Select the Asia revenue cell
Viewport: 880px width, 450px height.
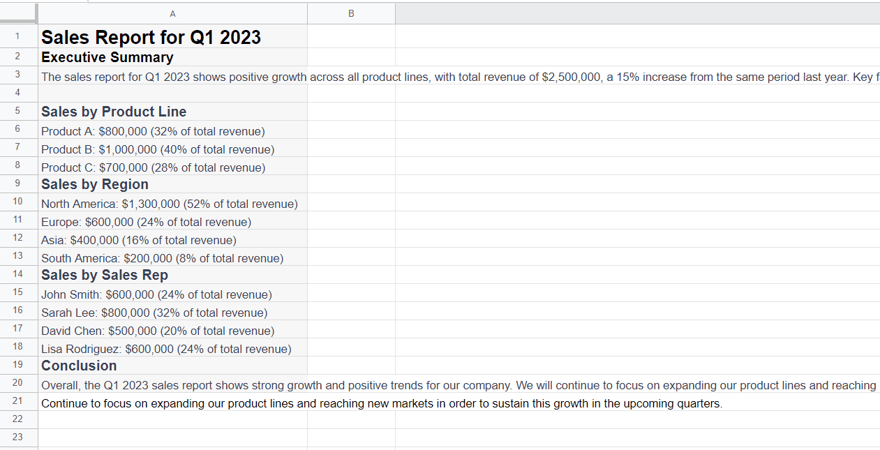click(x=140, y=239)
